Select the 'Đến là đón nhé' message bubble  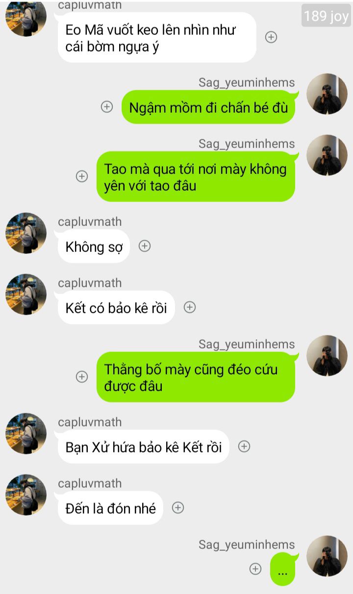pyautogui.click(x=110, y=508)
